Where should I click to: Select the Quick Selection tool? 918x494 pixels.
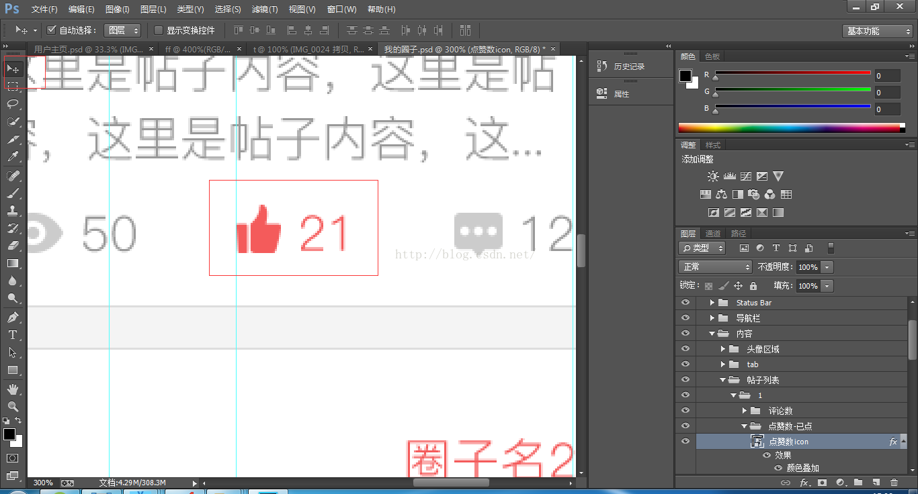click(13, 121)
